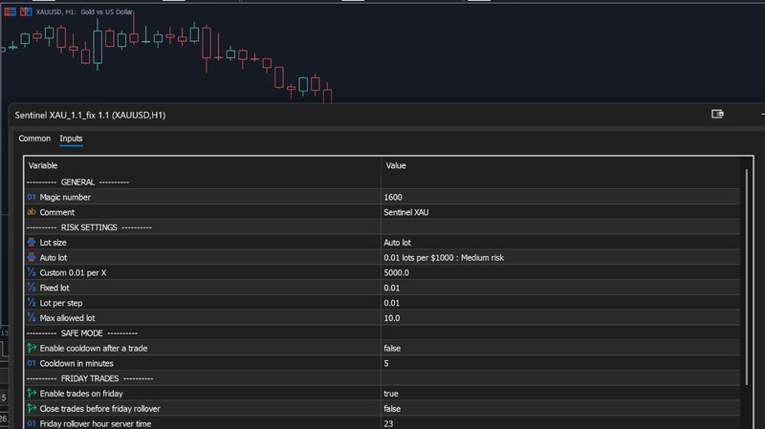Edit Lot per step value 0.01

(560, 303)
